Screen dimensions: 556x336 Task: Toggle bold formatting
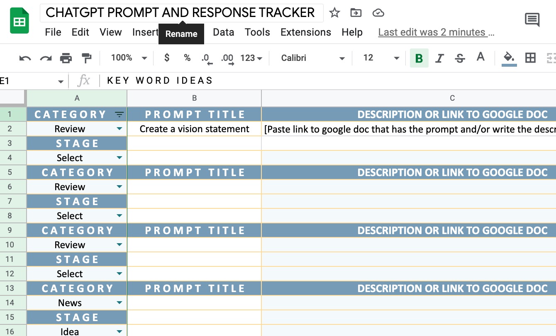419,58
